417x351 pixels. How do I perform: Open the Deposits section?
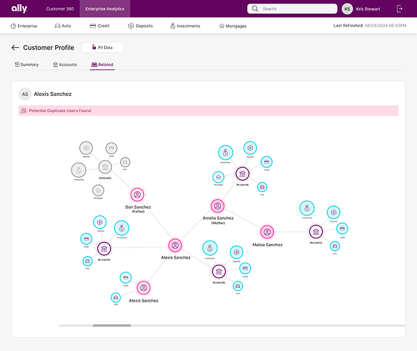pyautogui.click(x=140, y=26)
